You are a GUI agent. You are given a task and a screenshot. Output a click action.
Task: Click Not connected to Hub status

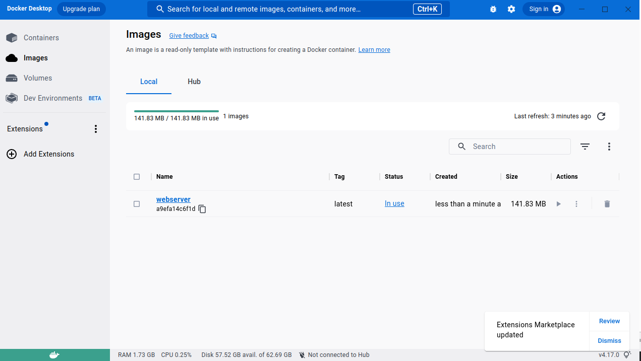[x=334, y=355]
